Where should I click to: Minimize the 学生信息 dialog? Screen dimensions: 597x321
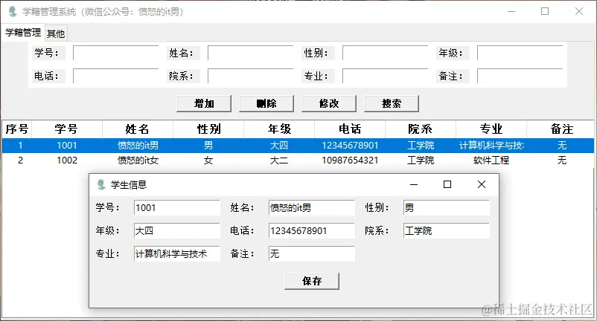point(414,184)
